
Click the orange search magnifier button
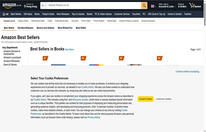tap(144, 6)
